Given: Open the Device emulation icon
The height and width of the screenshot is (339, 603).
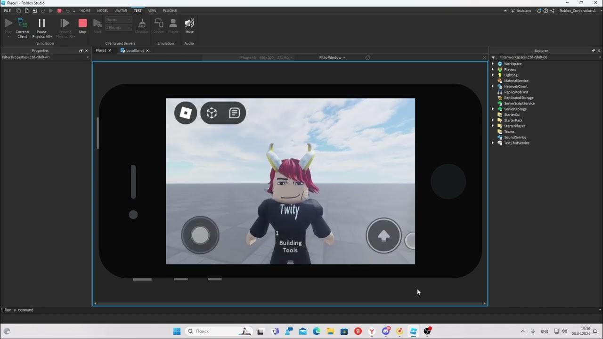Looking at the screenshot, I should coord(159,23).
